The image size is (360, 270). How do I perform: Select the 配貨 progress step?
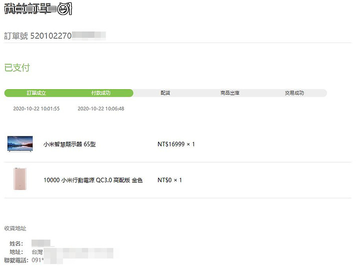(x=165, y=93)
